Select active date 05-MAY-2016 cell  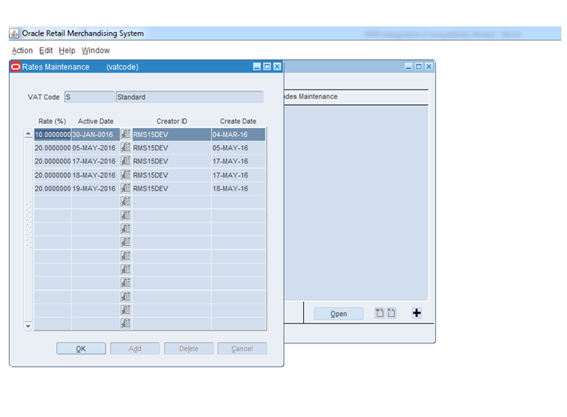[x=95, y=148]
